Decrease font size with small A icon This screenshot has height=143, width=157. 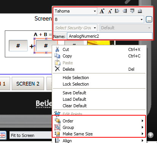click(x=110, y=11)
